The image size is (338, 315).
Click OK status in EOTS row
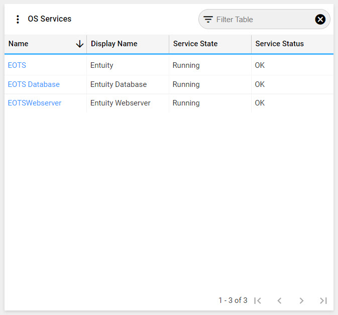(260, 65)
